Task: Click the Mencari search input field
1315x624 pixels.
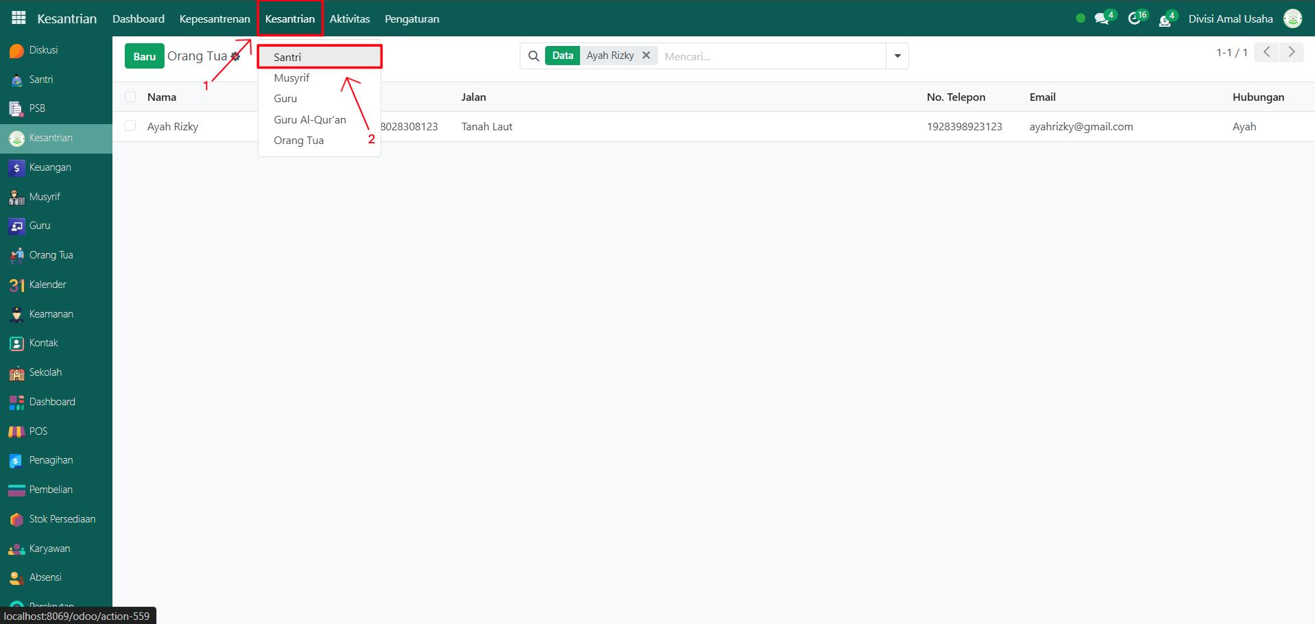Action: pyautogui.click(x=771, y=56)
